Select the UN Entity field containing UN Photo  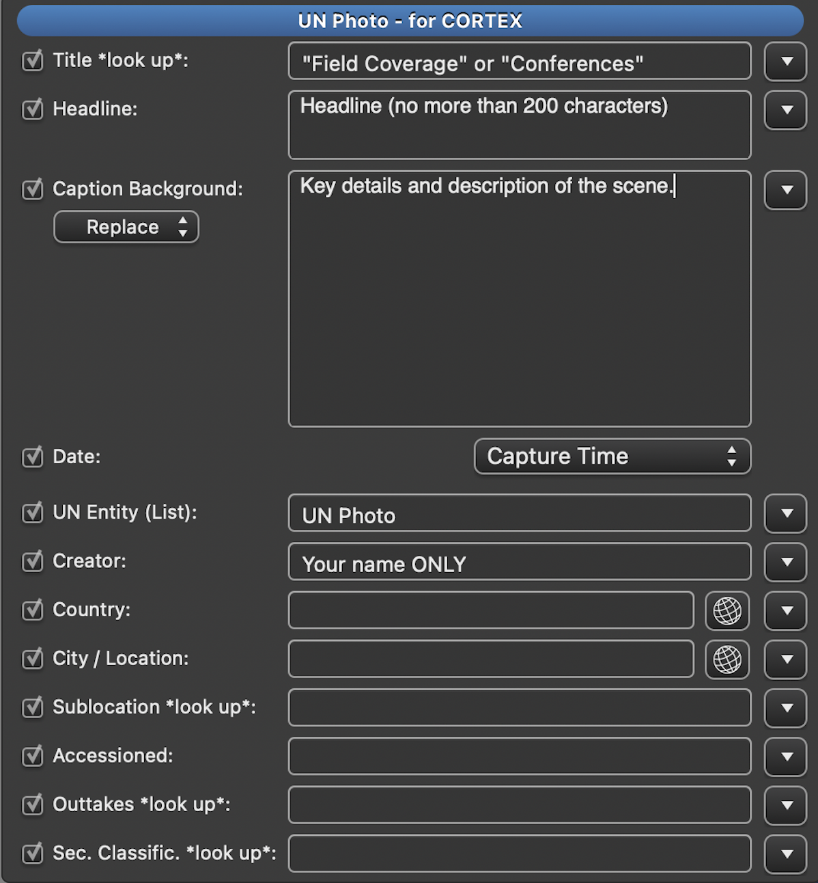520,513
